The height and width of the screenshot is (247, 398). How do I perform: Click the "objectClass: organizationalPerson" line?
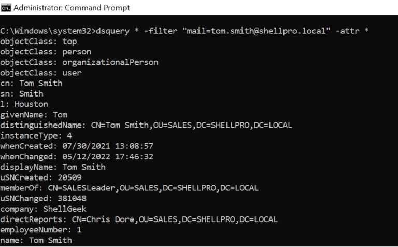(79, 62)
